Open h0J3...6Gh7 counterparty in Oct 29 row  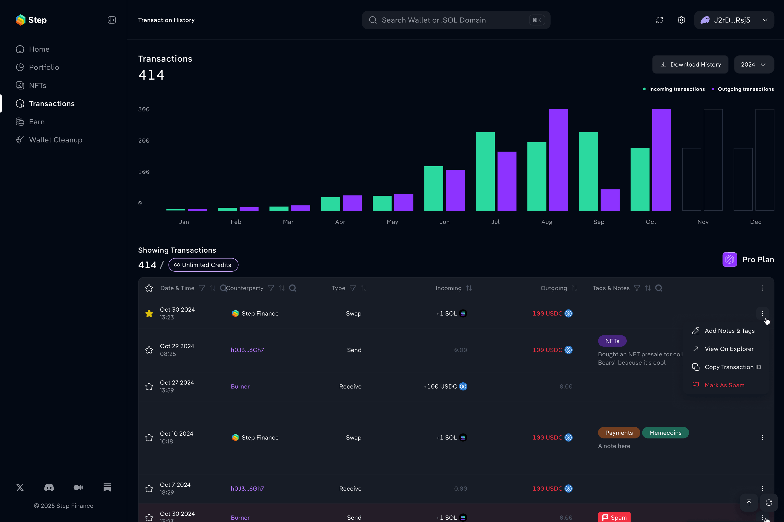click(x=247, y=350)
